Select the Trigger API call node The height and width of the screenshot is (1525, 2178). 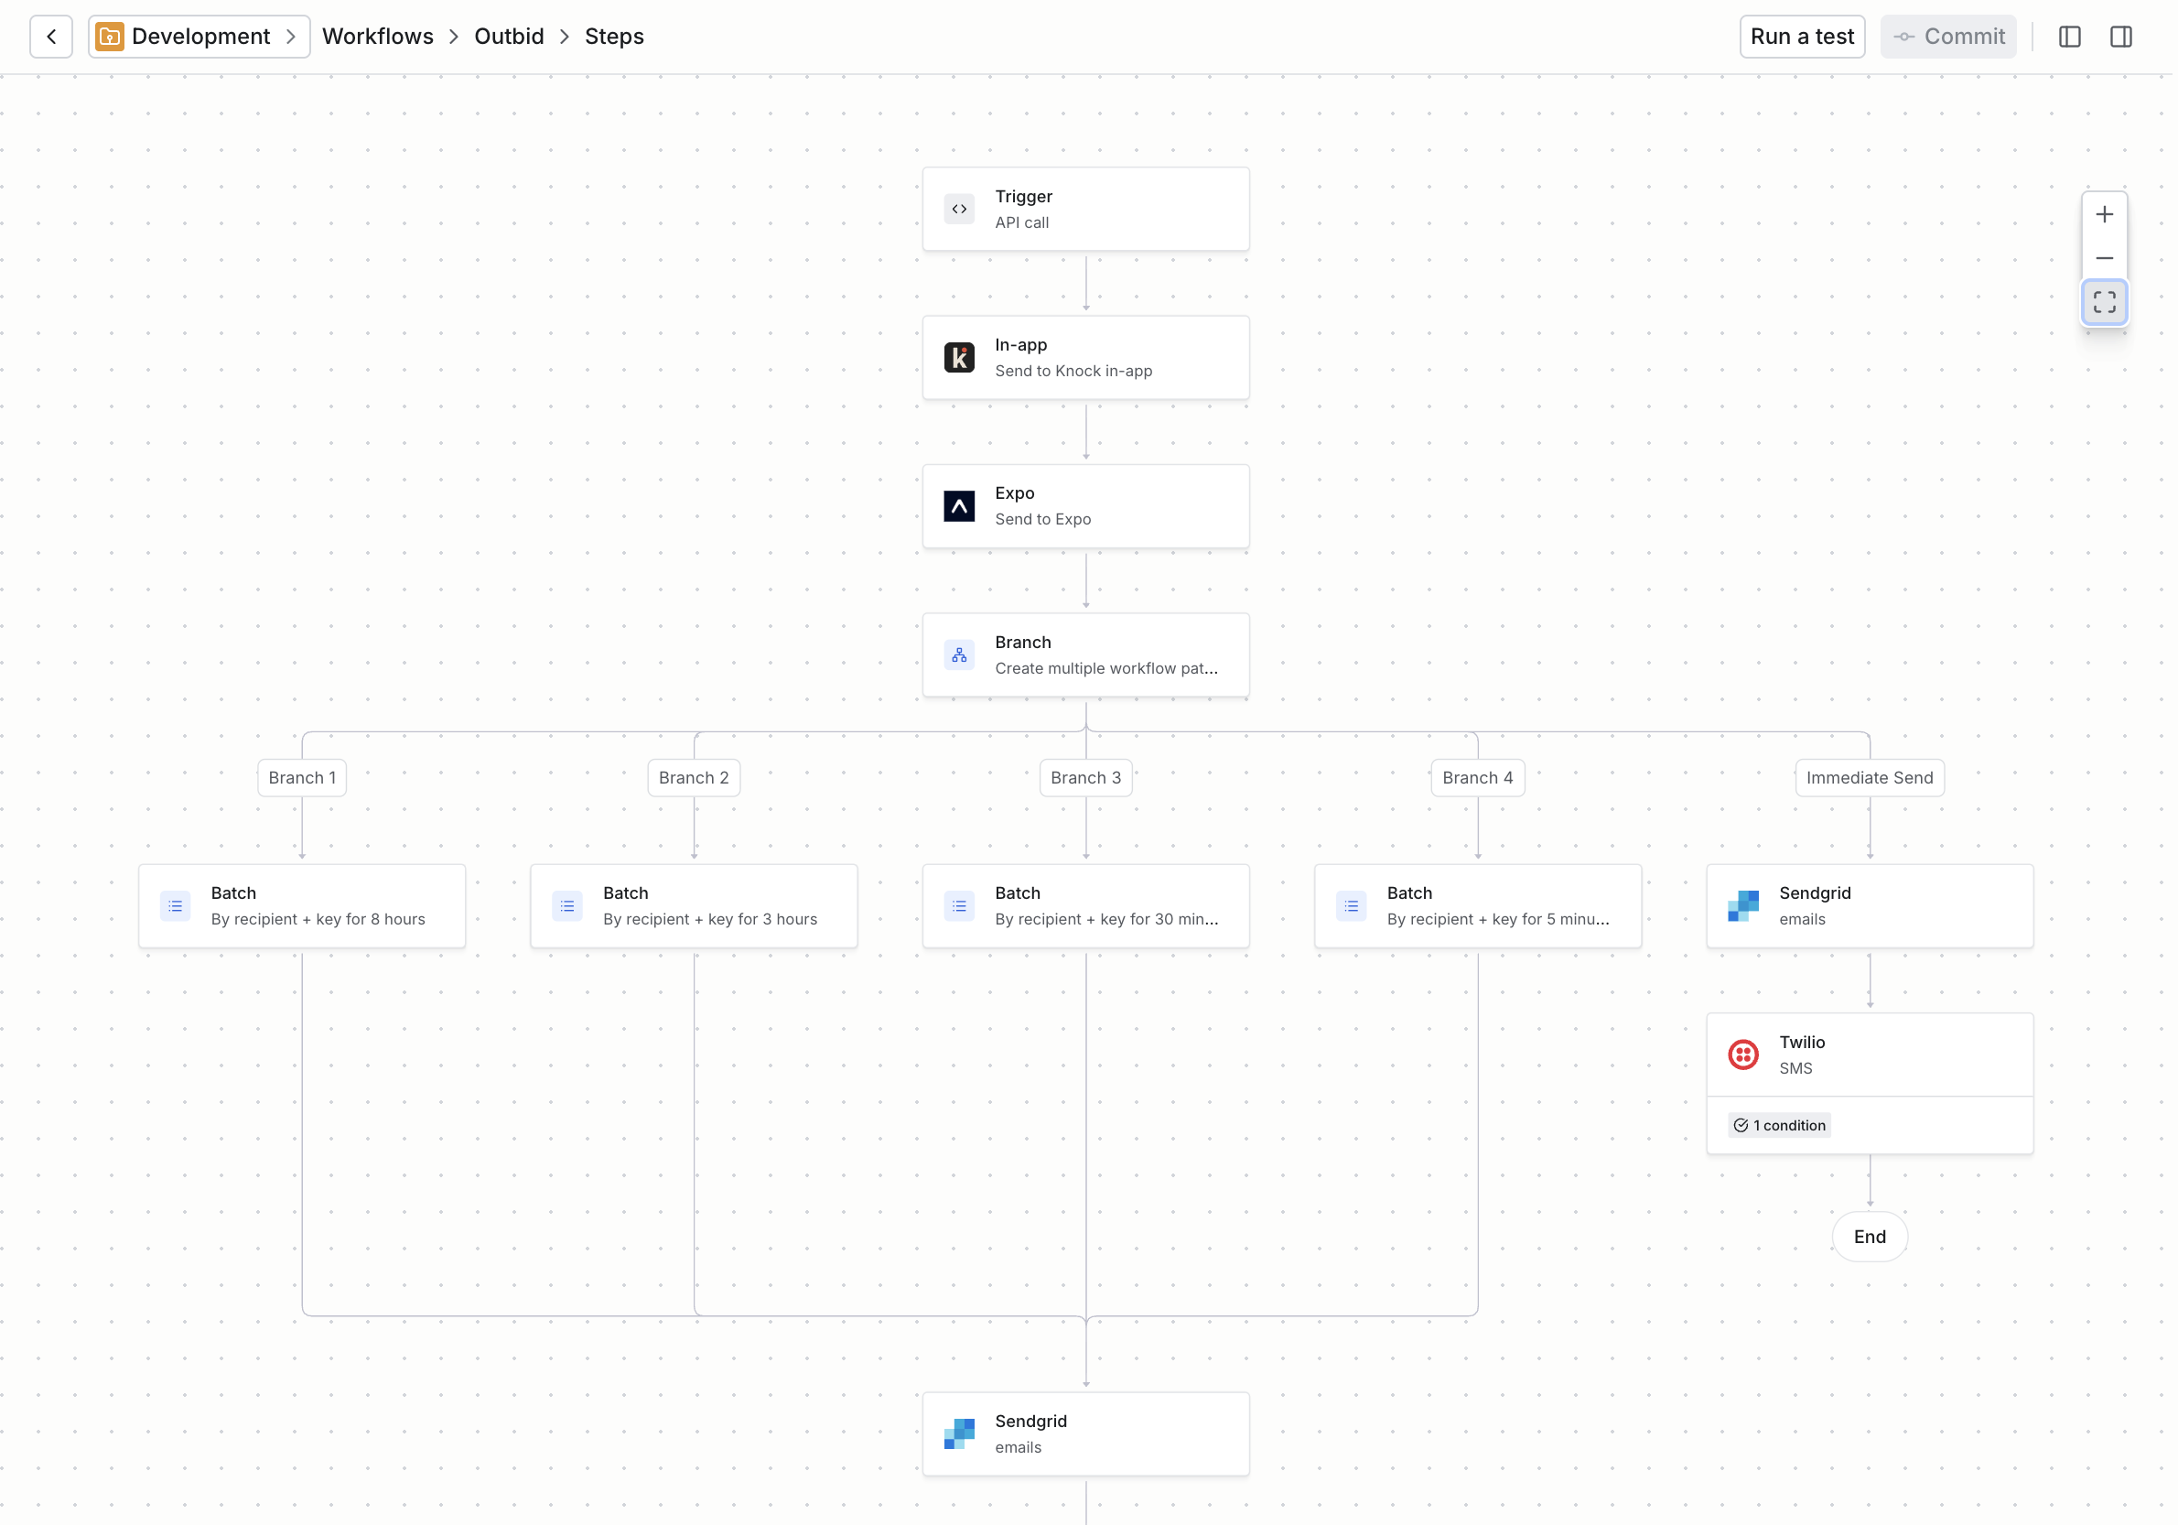point(1085,209)
